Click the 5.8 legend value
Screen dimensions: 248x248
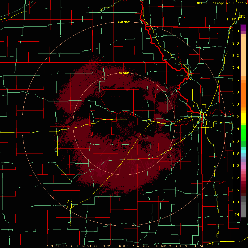(x=236, y=92)
